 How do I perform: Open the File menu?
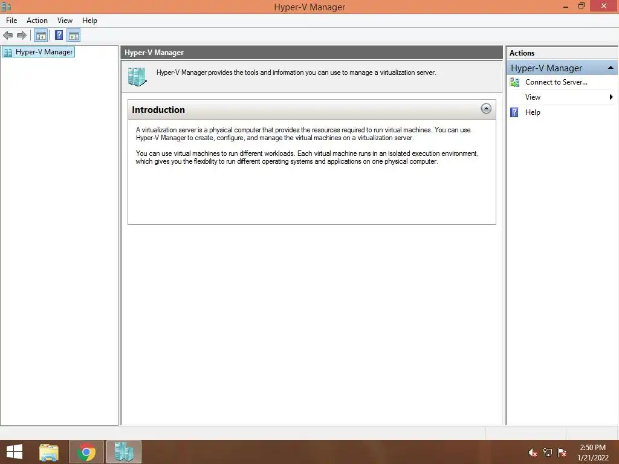(x=11, y=21)
